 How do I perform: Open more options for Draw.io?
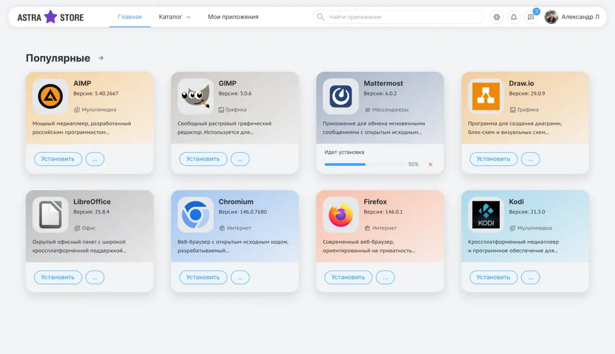click(530, 159)
